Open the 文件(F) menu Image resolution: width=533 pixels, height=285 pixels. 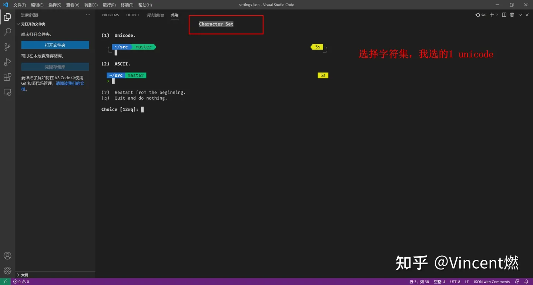click(x=20, y=5)
